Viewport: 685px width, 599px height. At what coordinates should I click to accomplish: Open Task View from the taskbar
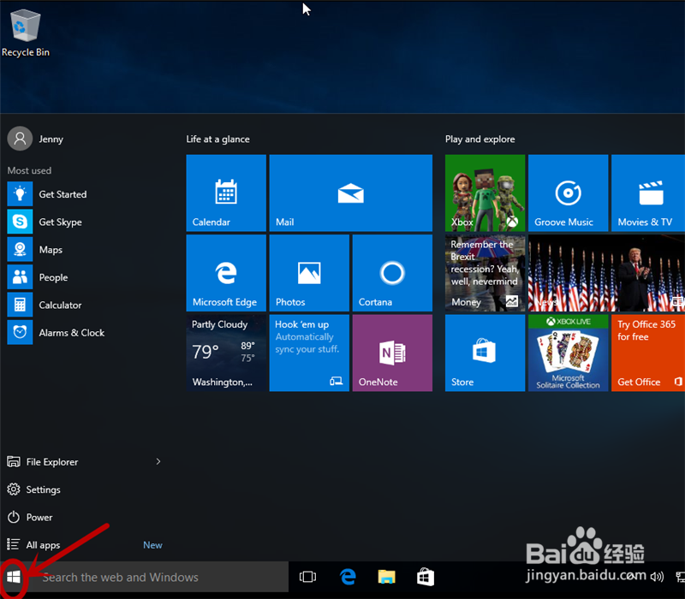(x=307, y=577)
